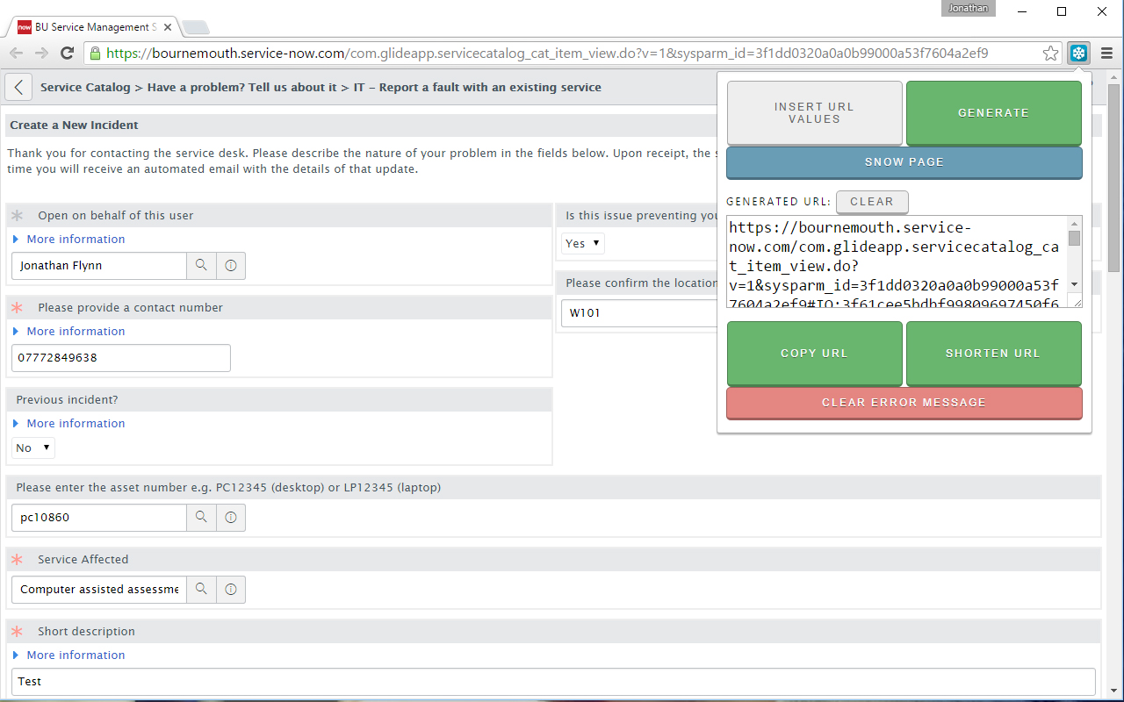Click 'Service Affected' label text
Viewport: 1124px width, 702px height.
[x=83, y=560]
